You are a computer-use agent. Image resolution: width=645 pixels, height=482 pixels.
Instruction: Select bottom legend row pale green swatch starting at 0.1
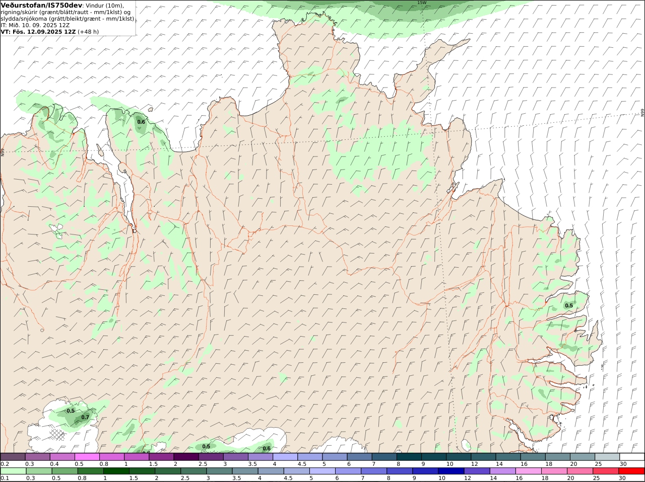[x=13, y=471]
